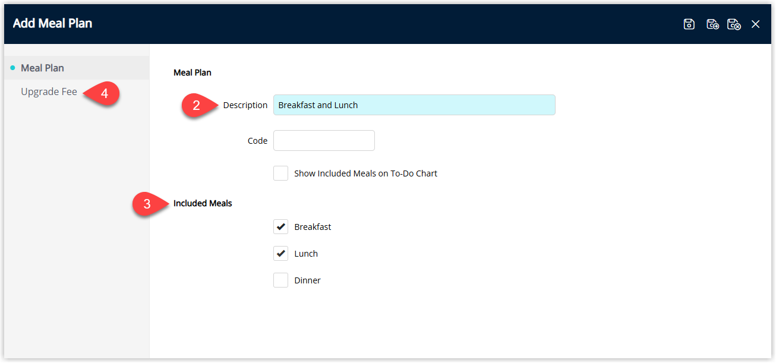Viewport: 776px width, 363px height.
Task: Click the Description field label
Action: [245, 105]
